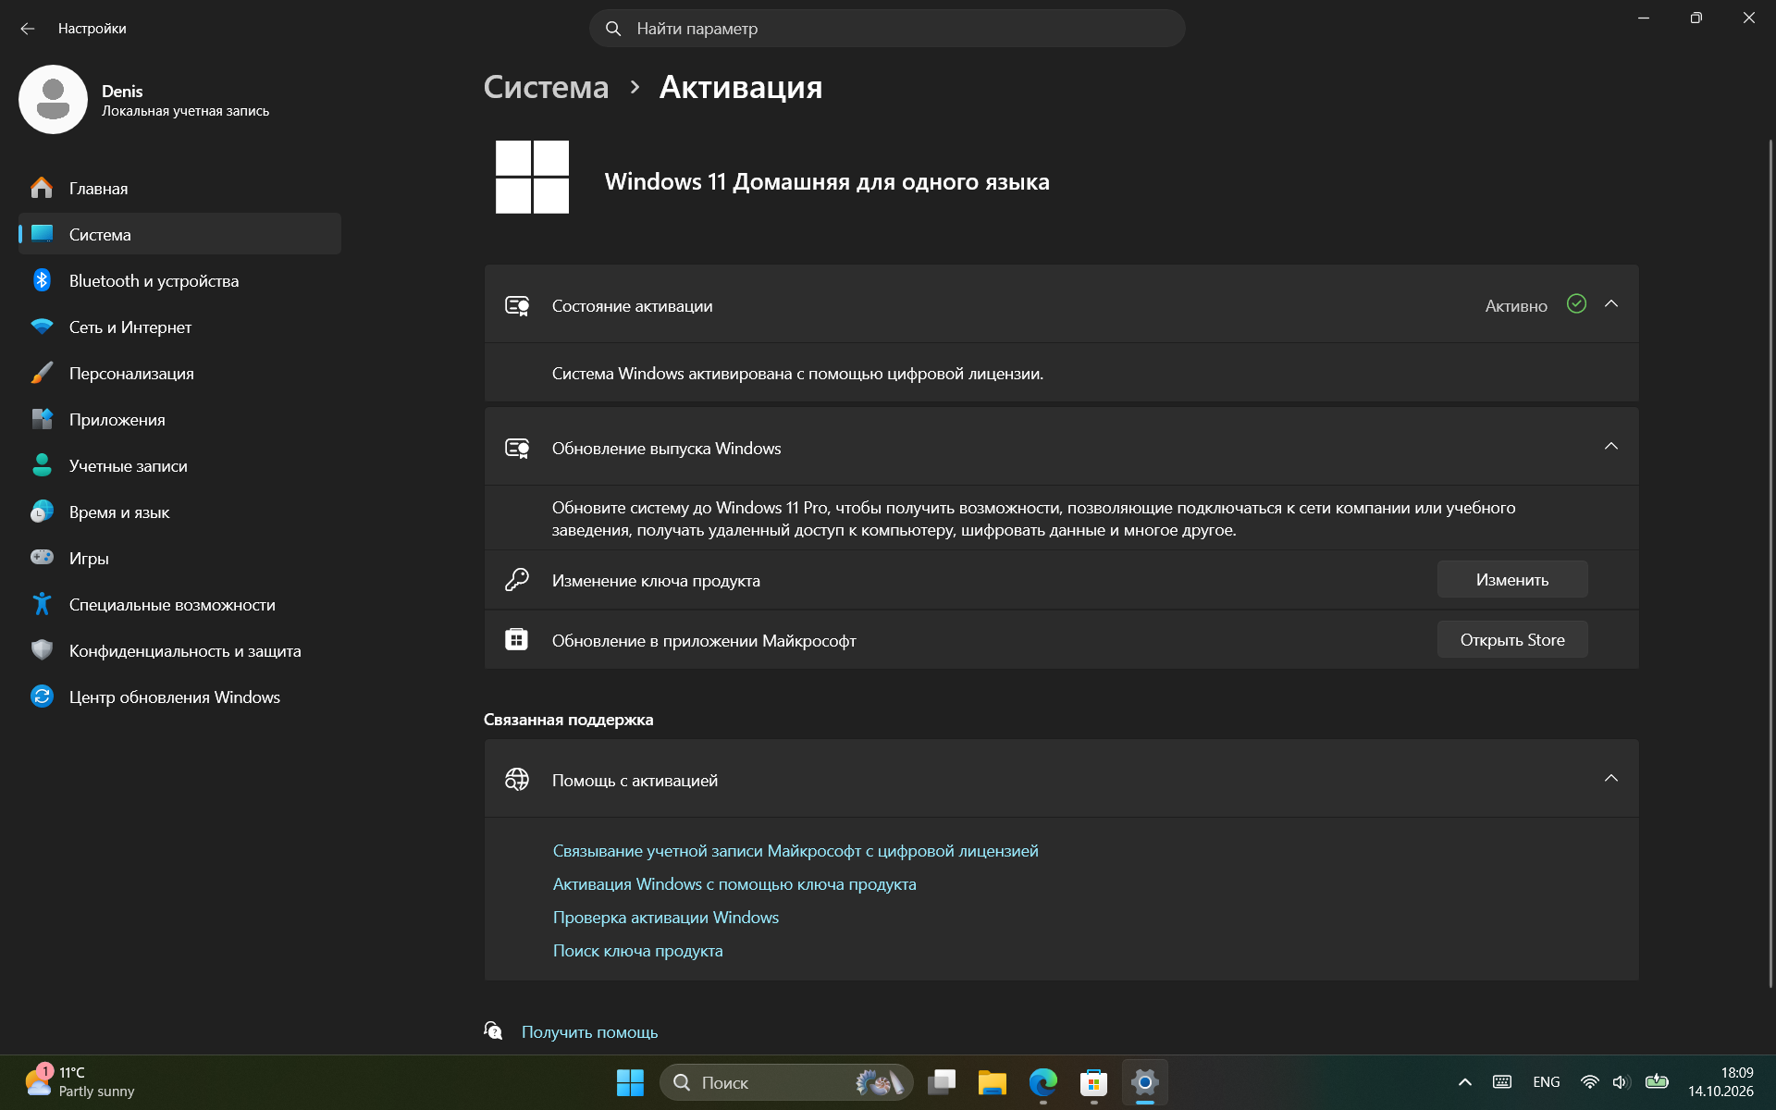Image resolution: width=1776 pixels, height=1110 pixels.
Task: Open the clock showing 18:09
Action: [x=1720, y=1082]
